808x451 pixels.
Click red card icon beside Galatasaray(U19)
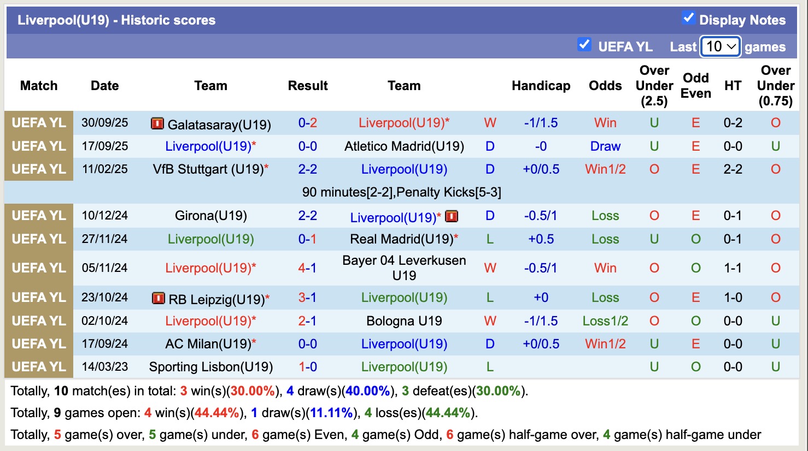[x=157, y=124]
